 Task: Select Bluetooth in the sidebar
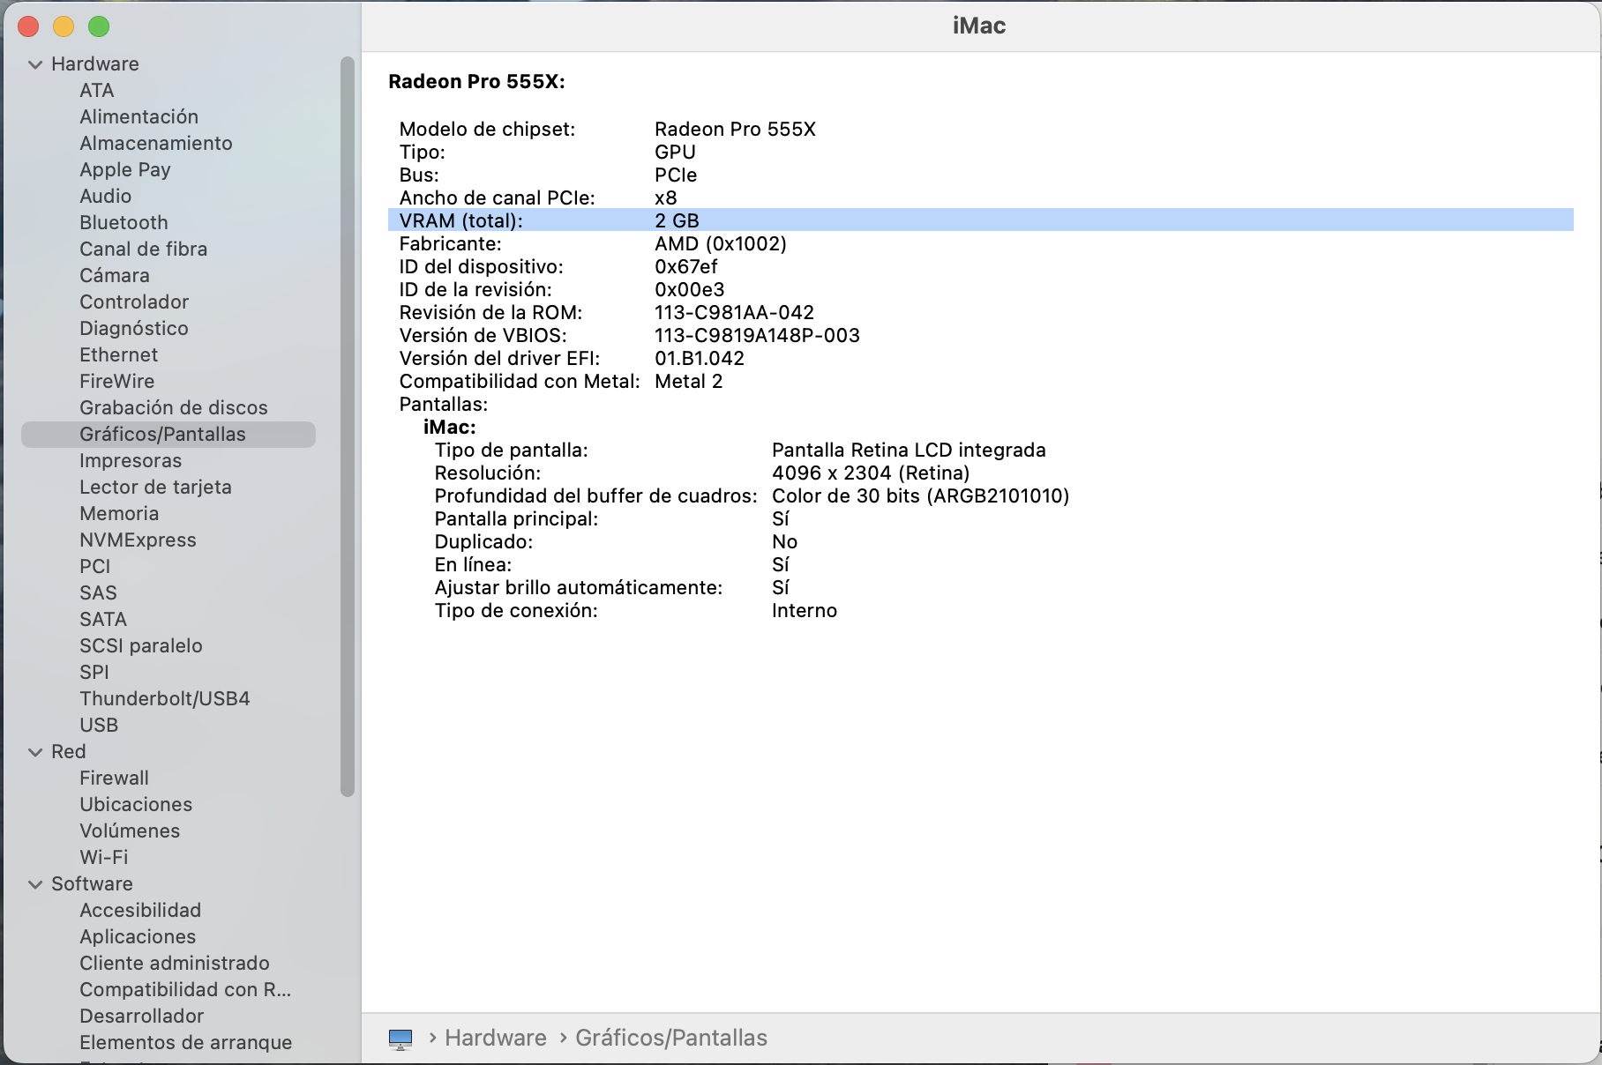(124, 222)
